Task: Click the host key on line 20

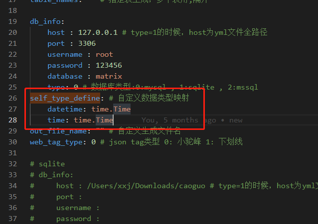Action: [x=56, y=32]
